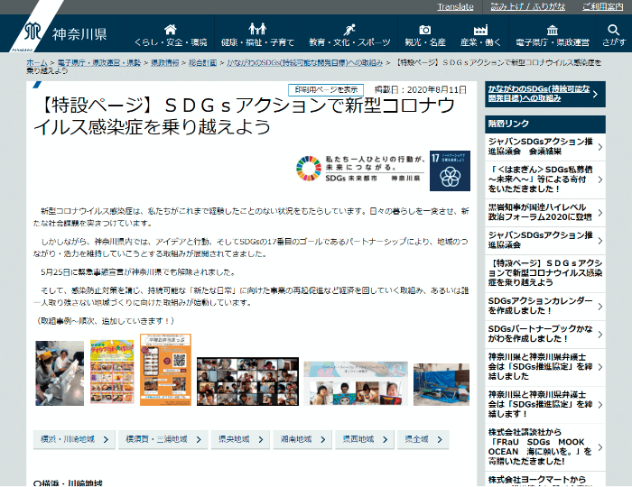The image size is (632, 487).
Task: View the orange flyer with QR code
Action: tap(165, 370)
